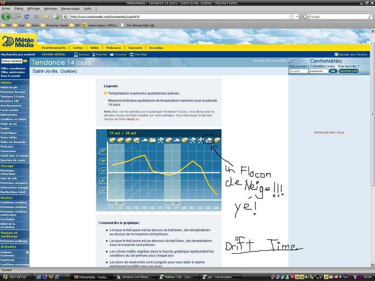
Task: Open the Fichier menu
Action: click(x=6, y=9)
